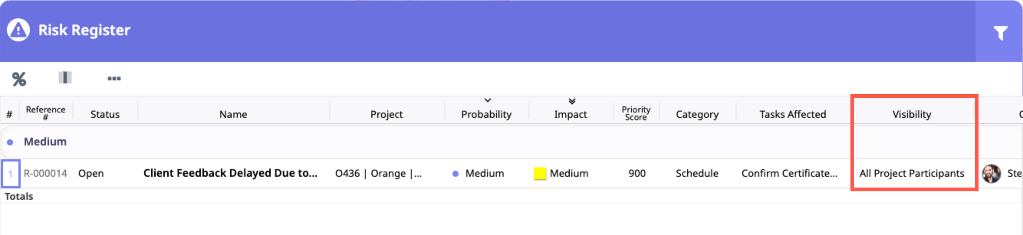Screen dimensions: 1023x235
Task: Open risk 'Client Feedback Delayed Due to...'
Action: click(230, 173)
